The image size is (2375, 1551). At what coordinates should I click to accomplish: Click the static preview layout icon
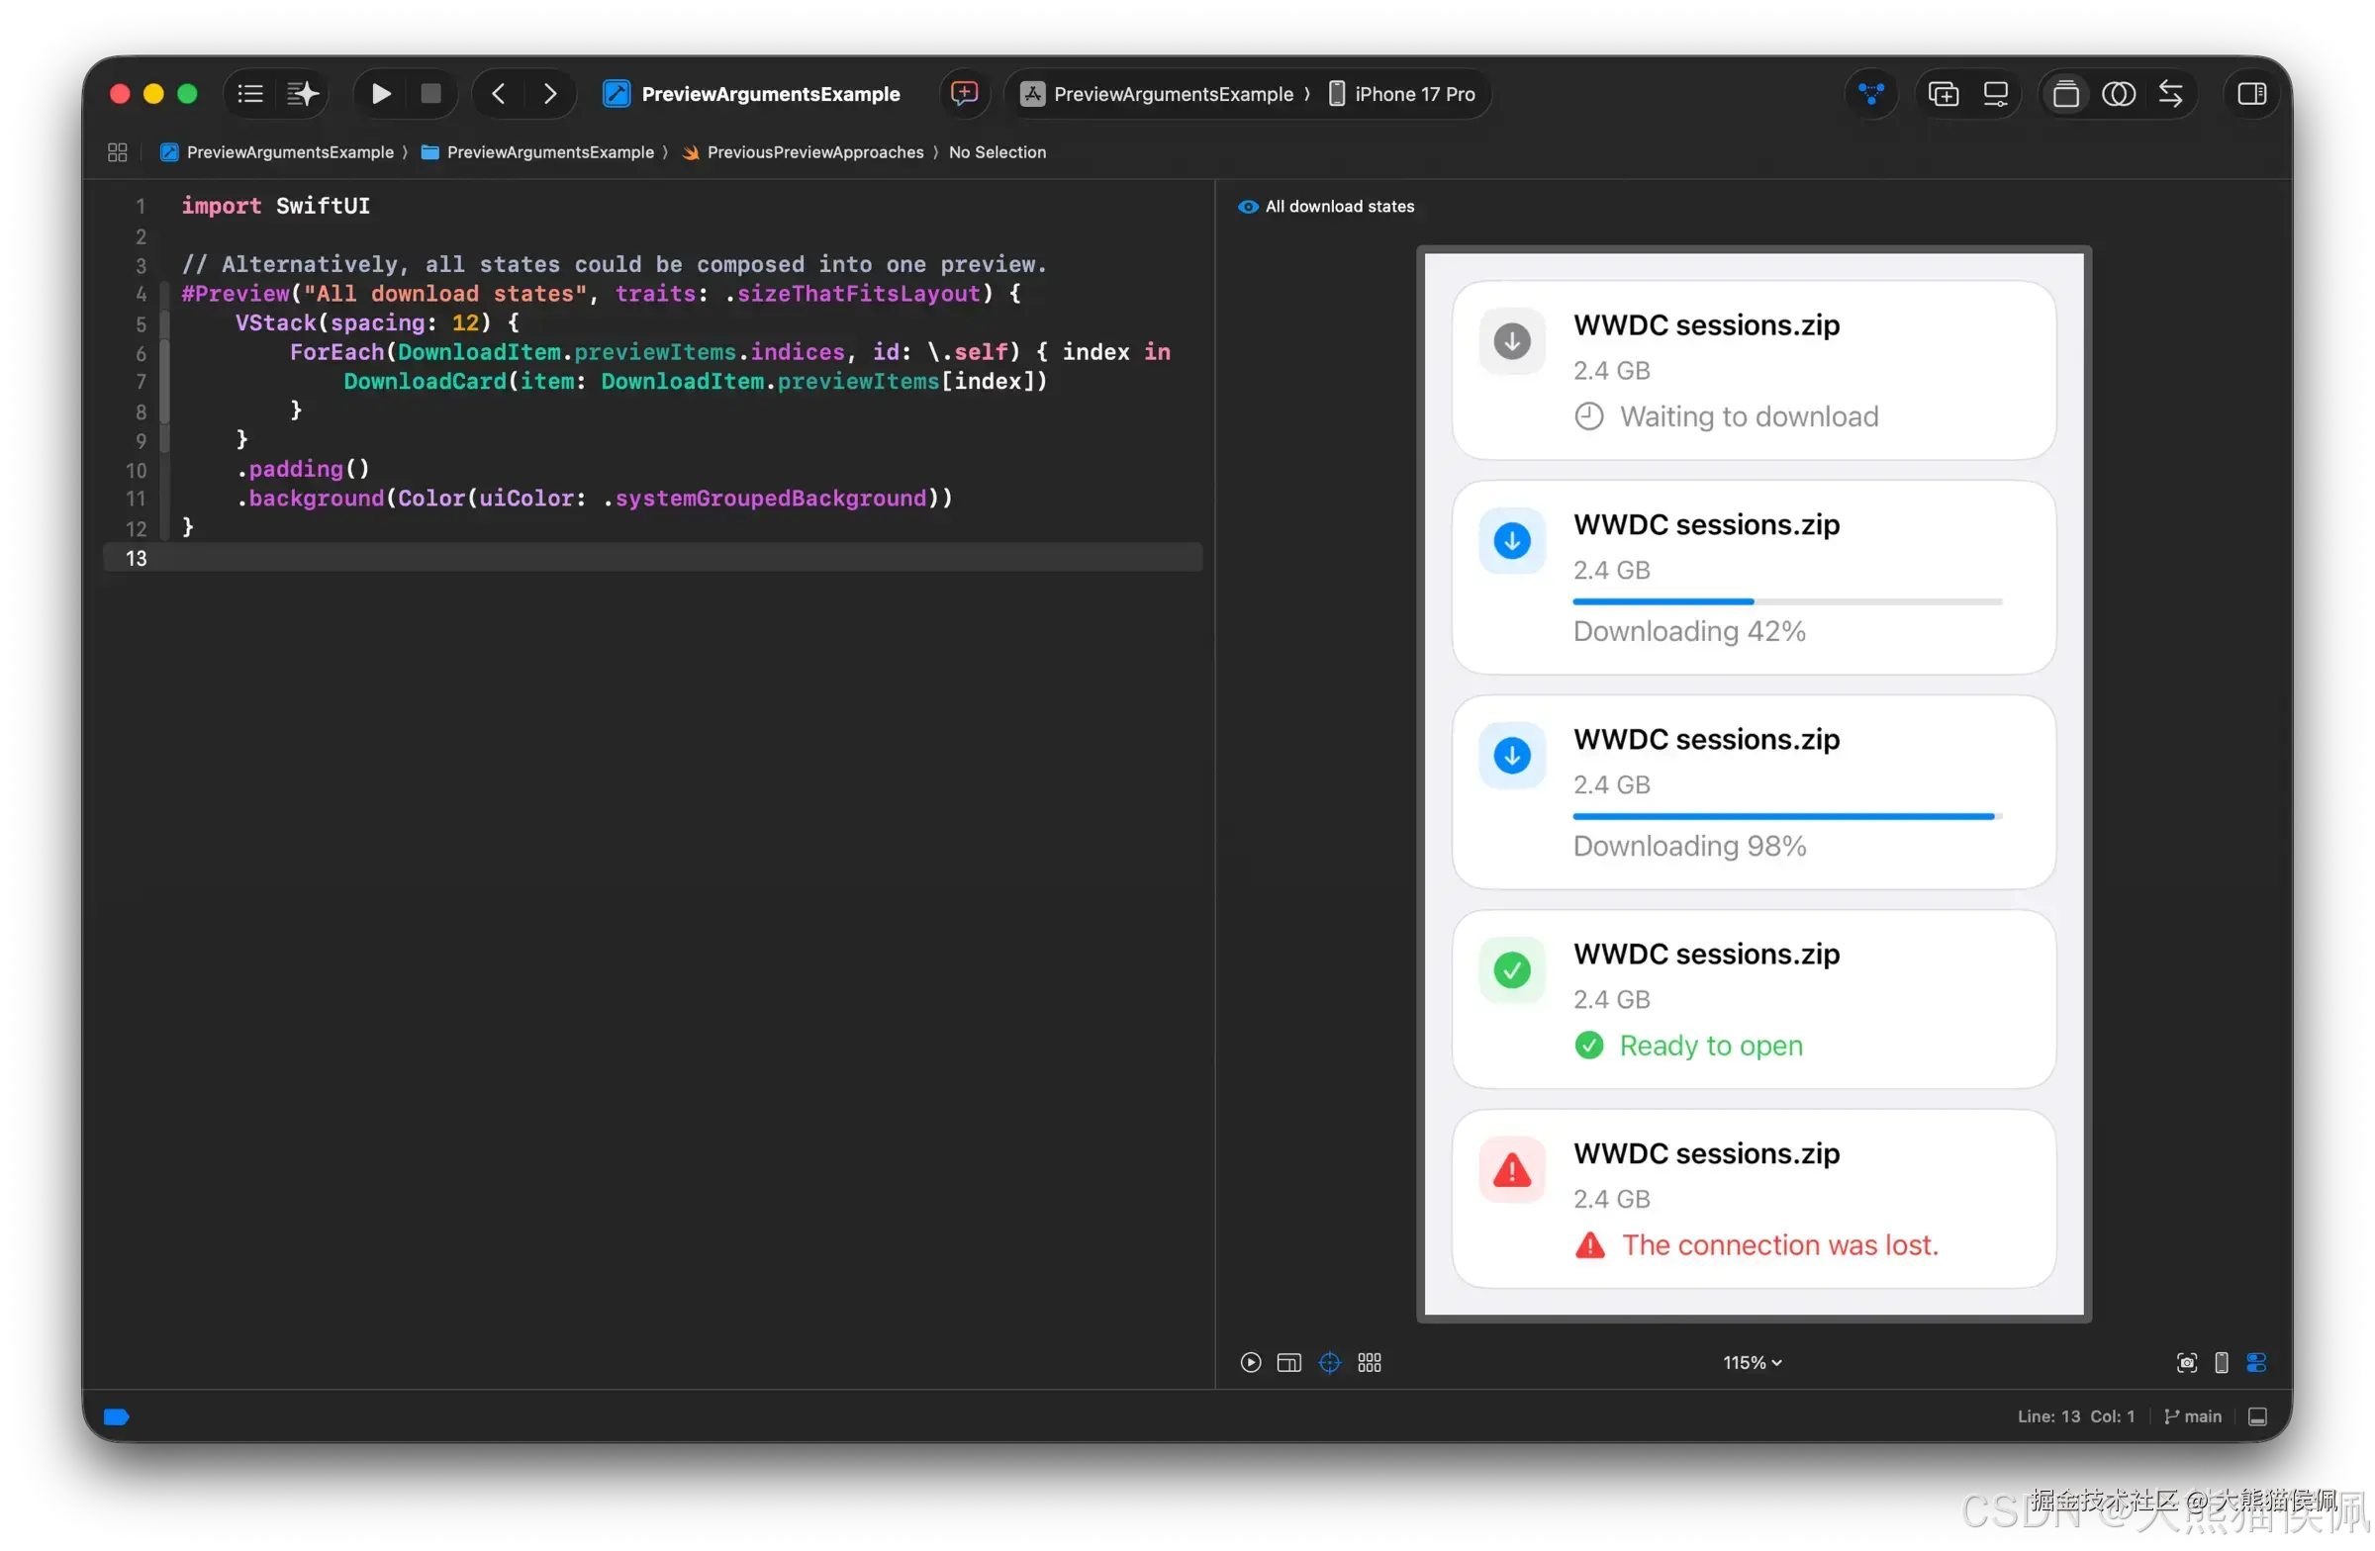point(1288,1362)
